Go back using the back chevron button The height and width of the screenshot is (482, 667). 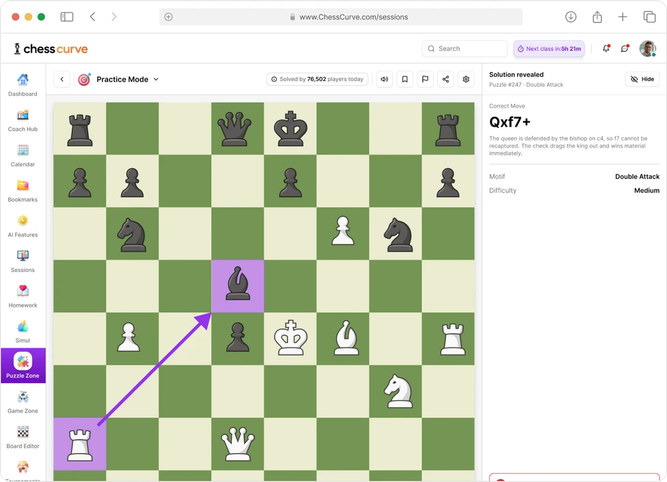[61, 79]
